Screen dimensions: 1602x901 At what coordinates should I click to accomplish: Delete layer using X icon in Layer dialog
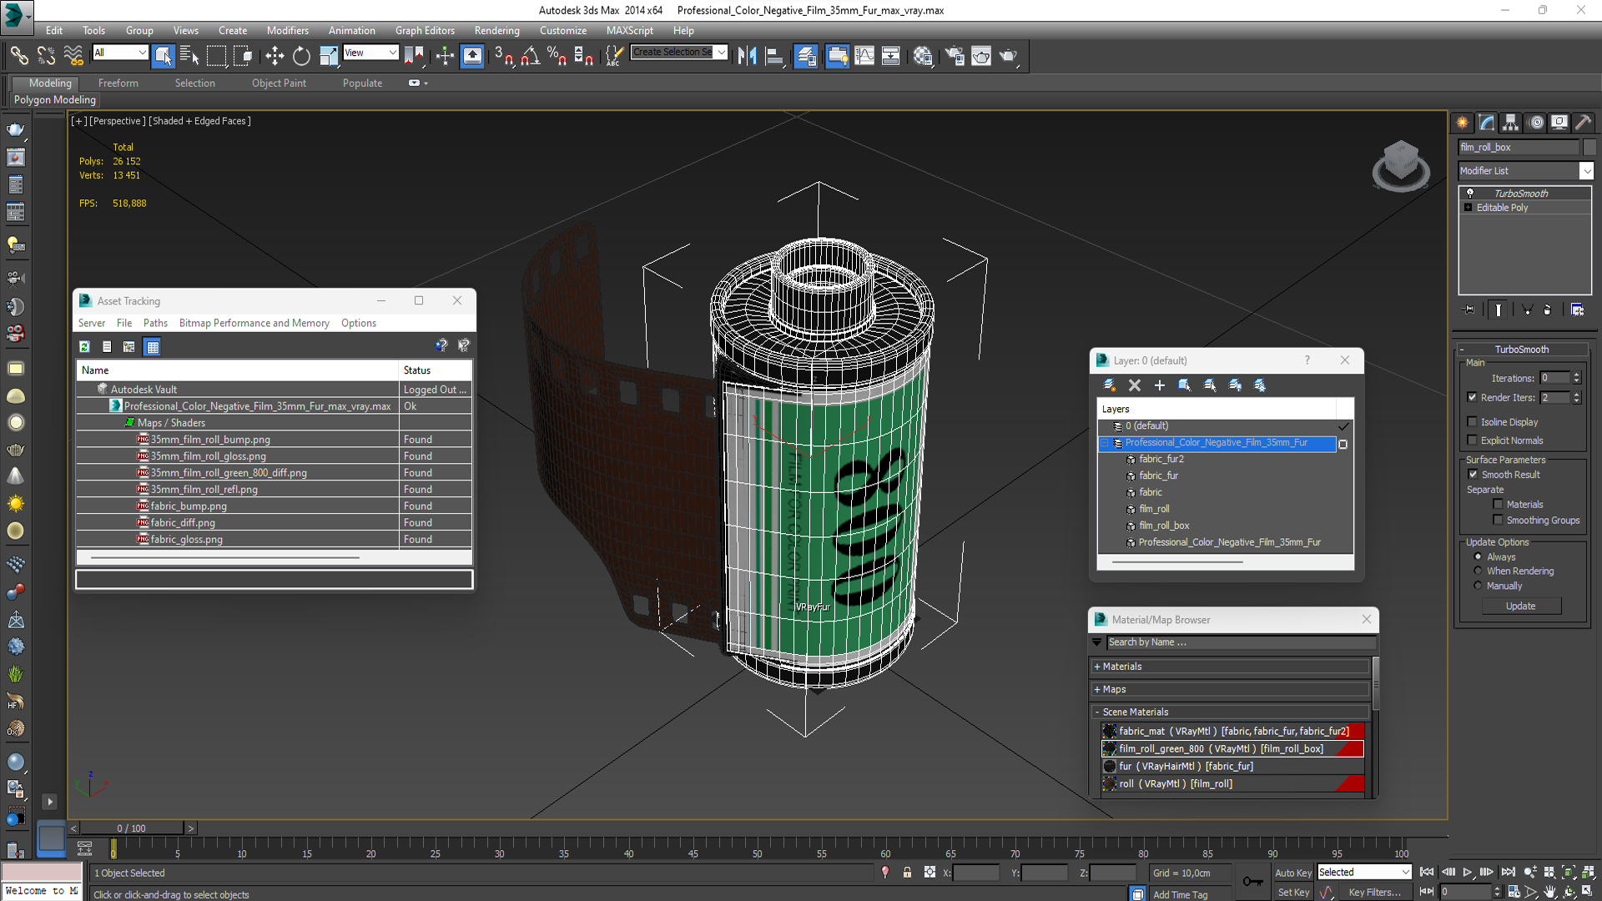[x=1134, y=385]
